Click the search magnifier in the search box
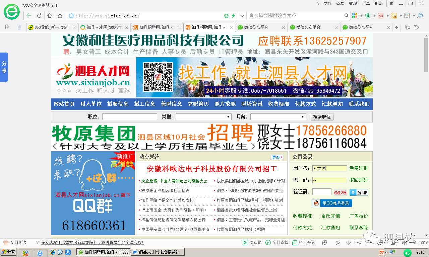429x257 pixels. [x=347, y=15]
